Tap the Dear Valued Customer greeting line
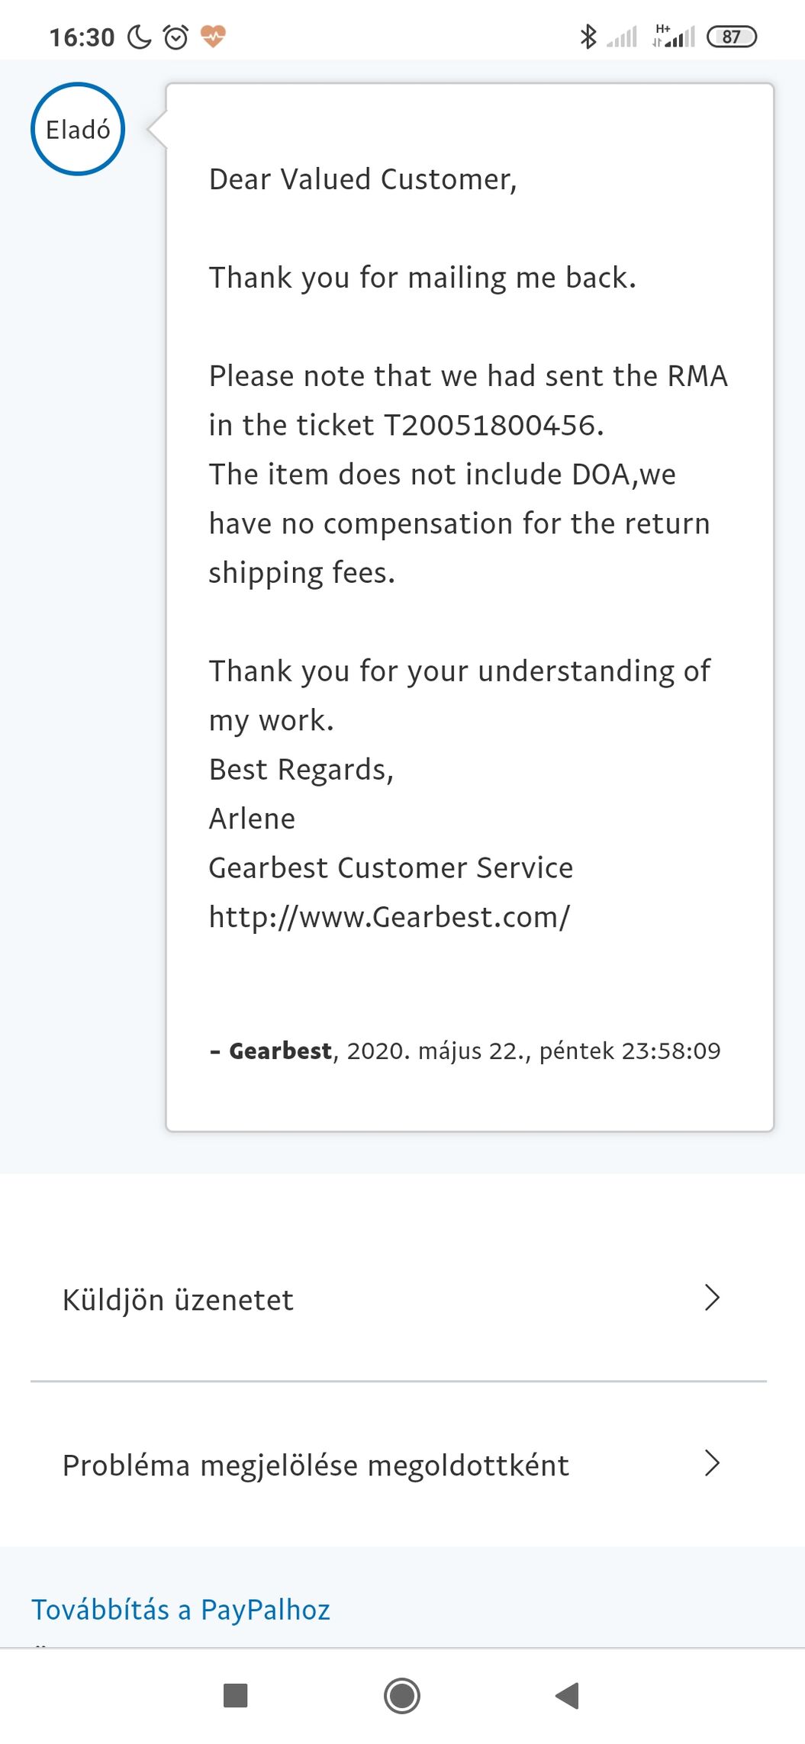Image resolution: width=805 pixels, height=1744 pixels. point(363,179)
